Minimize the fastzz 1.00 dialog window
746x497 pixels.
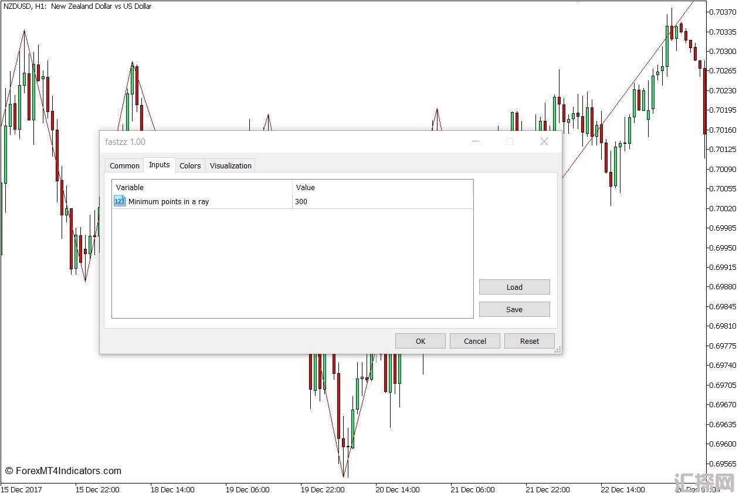[x=476, y=141]
